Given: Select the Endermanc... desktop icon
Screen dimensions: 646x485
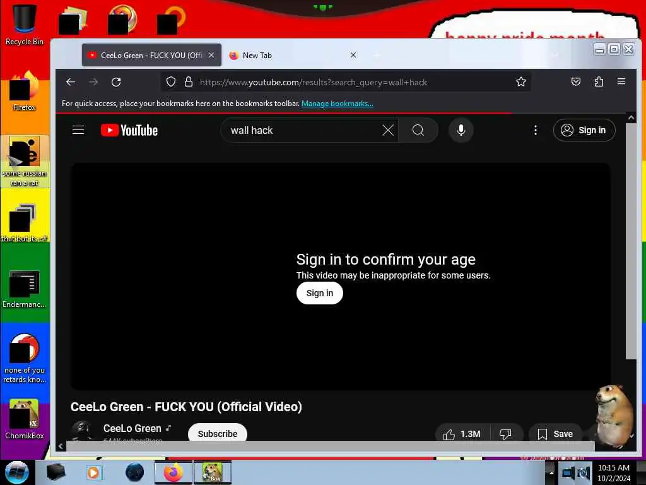Looking at the screenshot, I should click(25, 289).
